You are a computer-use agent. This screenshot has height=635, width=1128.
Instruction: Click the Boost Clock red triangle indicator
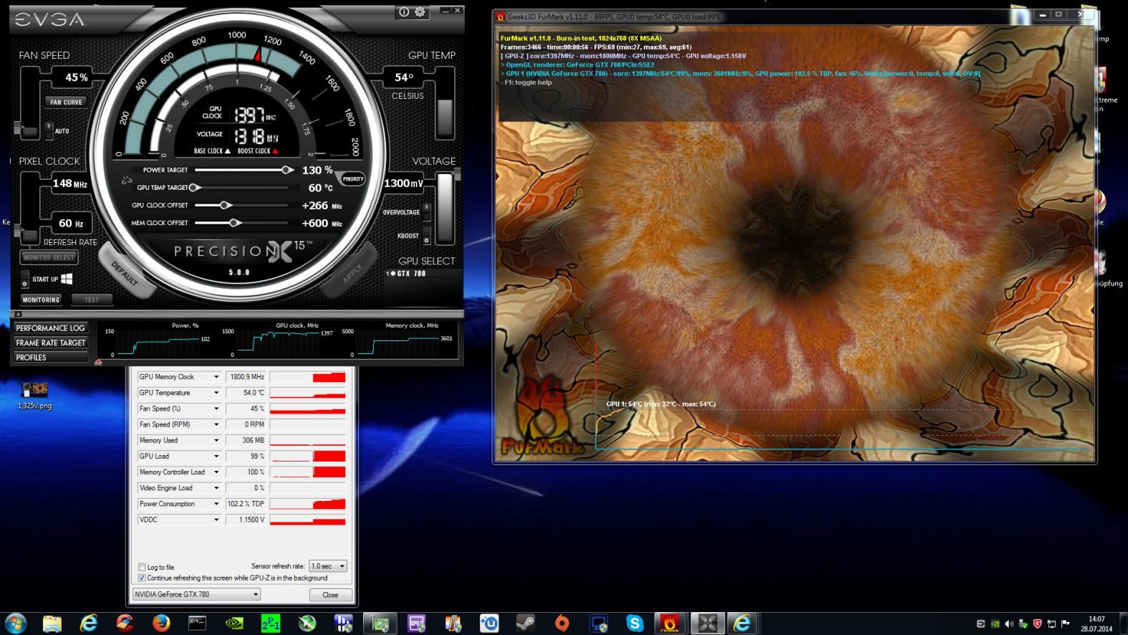pos(275,151)
